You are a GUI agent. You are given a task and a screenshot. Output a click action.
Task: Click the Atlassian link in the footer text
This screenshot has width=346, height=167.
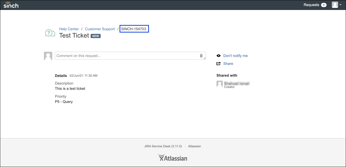(x=194, y=146)
